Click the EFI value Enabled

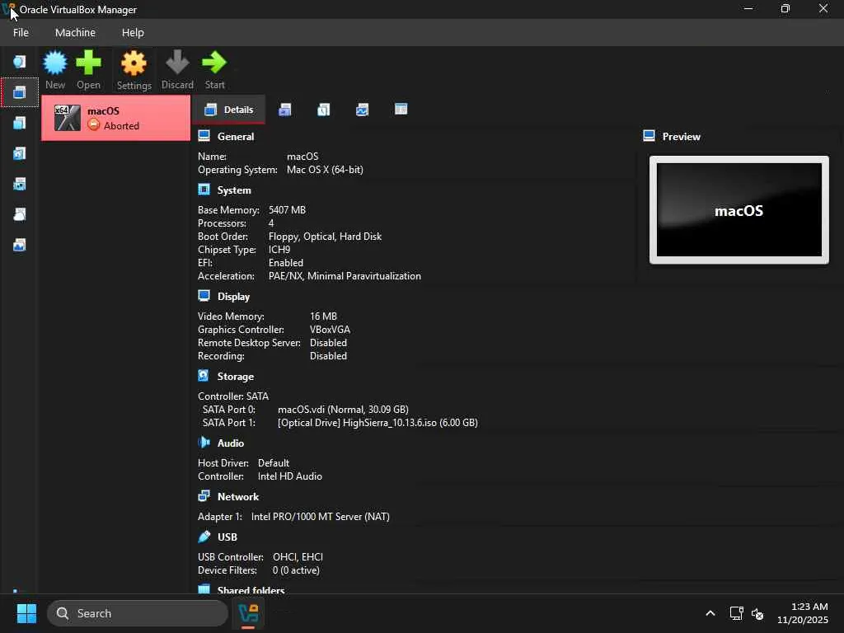pos(286,263)
